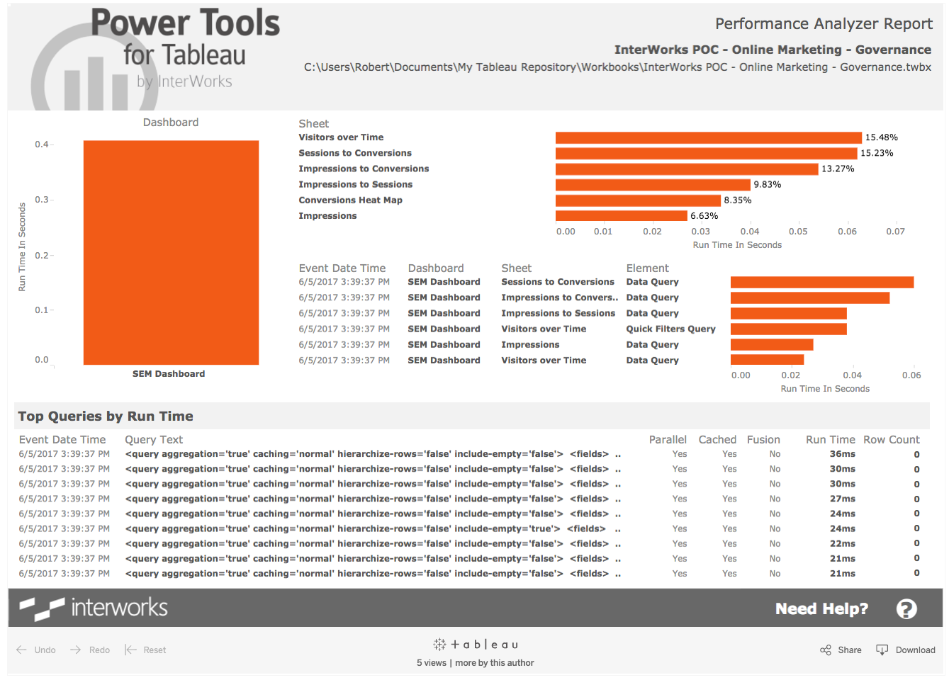This screenshot has width=949, height=680.
Task: Click the Sessions to Conversions sheet label
Action: pyautogui.click(x=355, y=152)
